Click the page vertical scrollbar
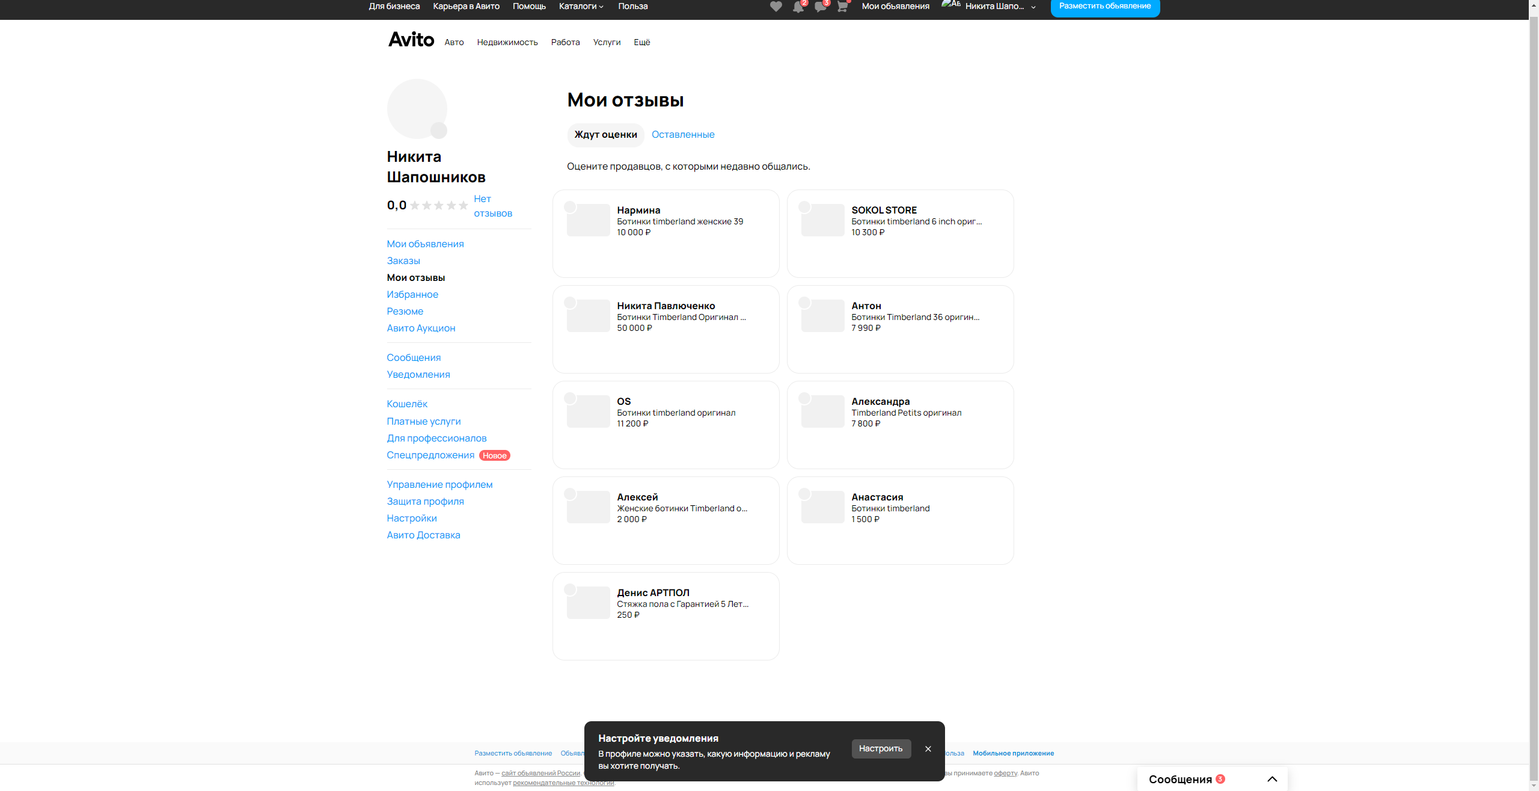 pyautogui.click(x=1534, y=391)
